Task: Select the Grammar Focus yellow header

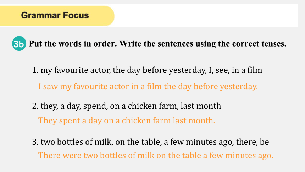Action: pos(57,16)
